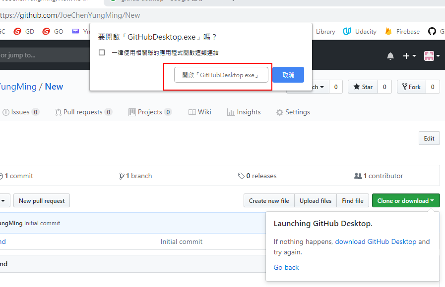Click New pull request button

42,201
